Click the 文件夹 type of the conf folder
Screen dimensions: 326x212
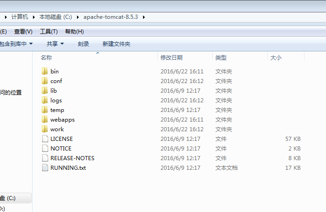pos(224,81)
